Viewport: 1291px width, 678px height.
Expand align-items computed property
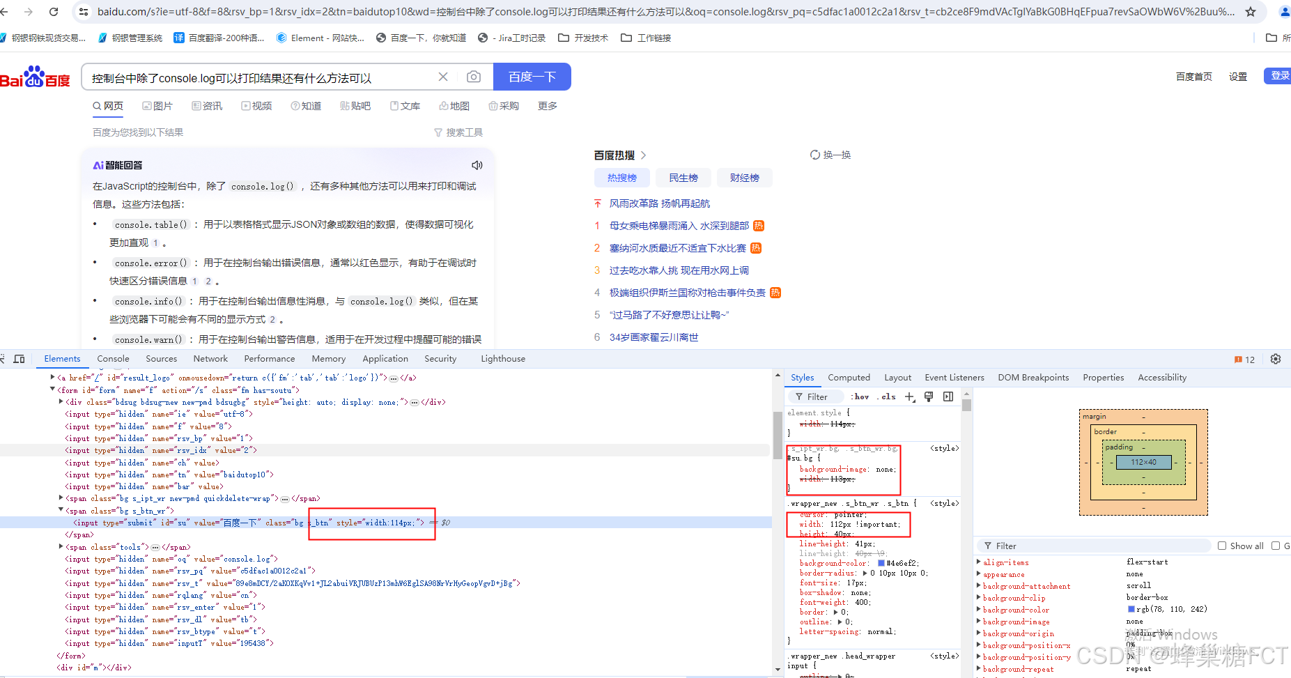979,562
